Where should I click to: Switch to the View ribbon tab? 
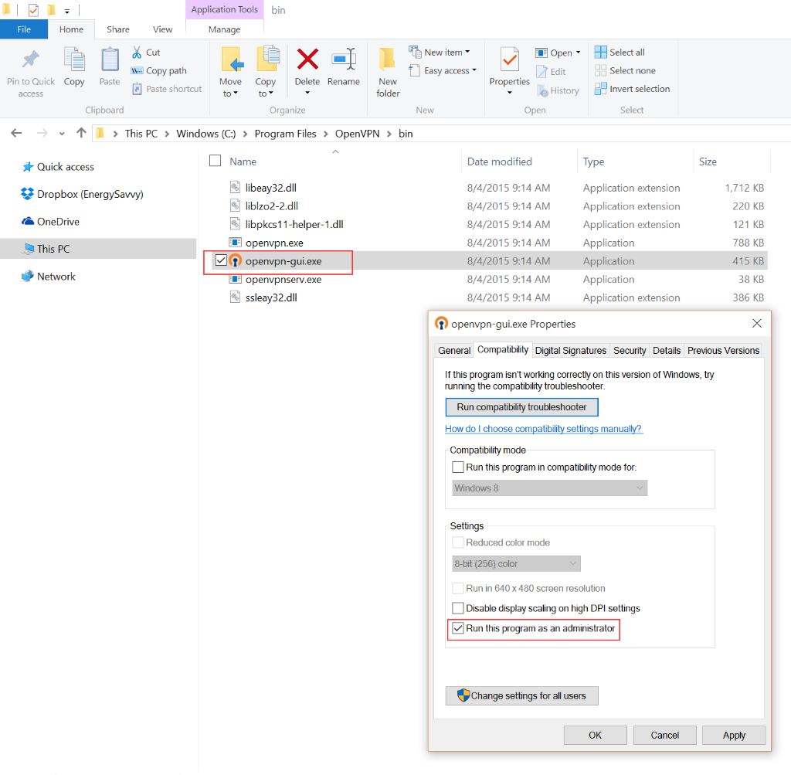[x=162, y=29]
